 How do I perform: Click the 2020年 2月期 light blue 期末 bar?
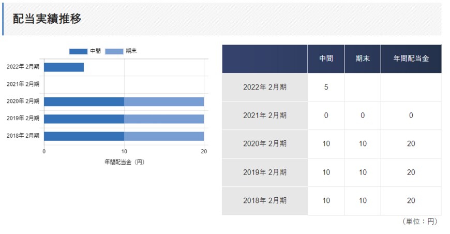click(164, 101)
